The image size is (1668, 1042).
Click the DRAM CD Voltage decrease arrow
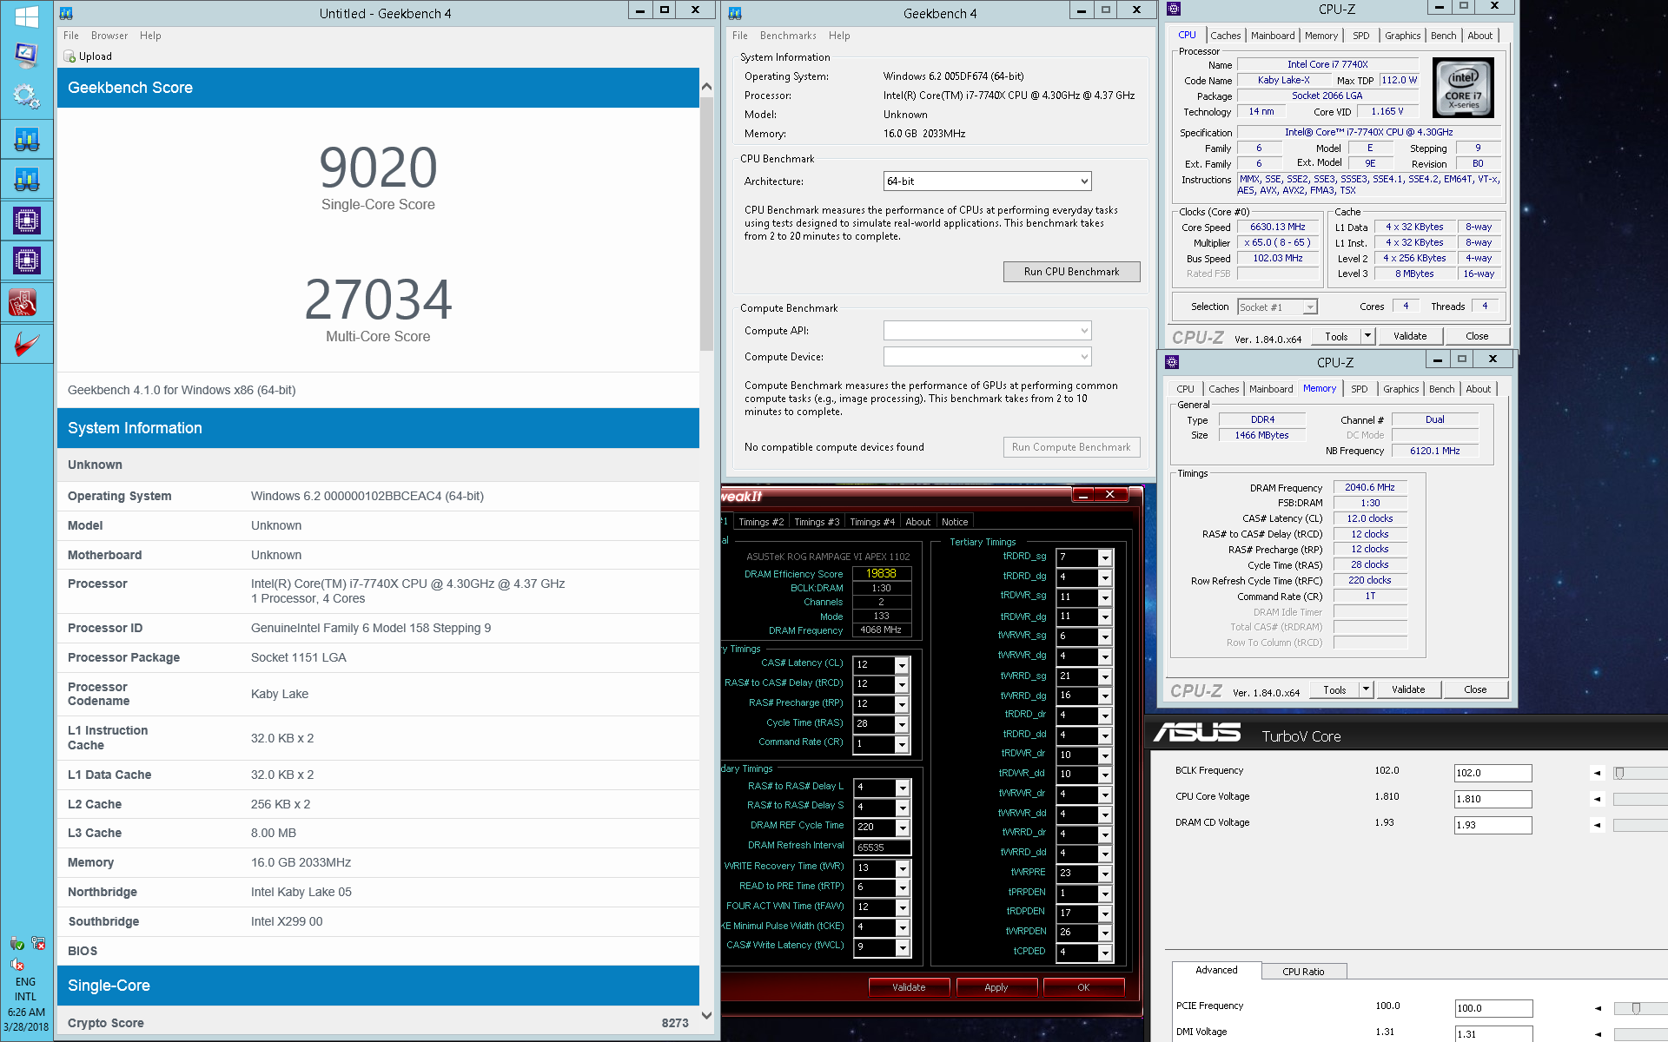[1597, 825]
